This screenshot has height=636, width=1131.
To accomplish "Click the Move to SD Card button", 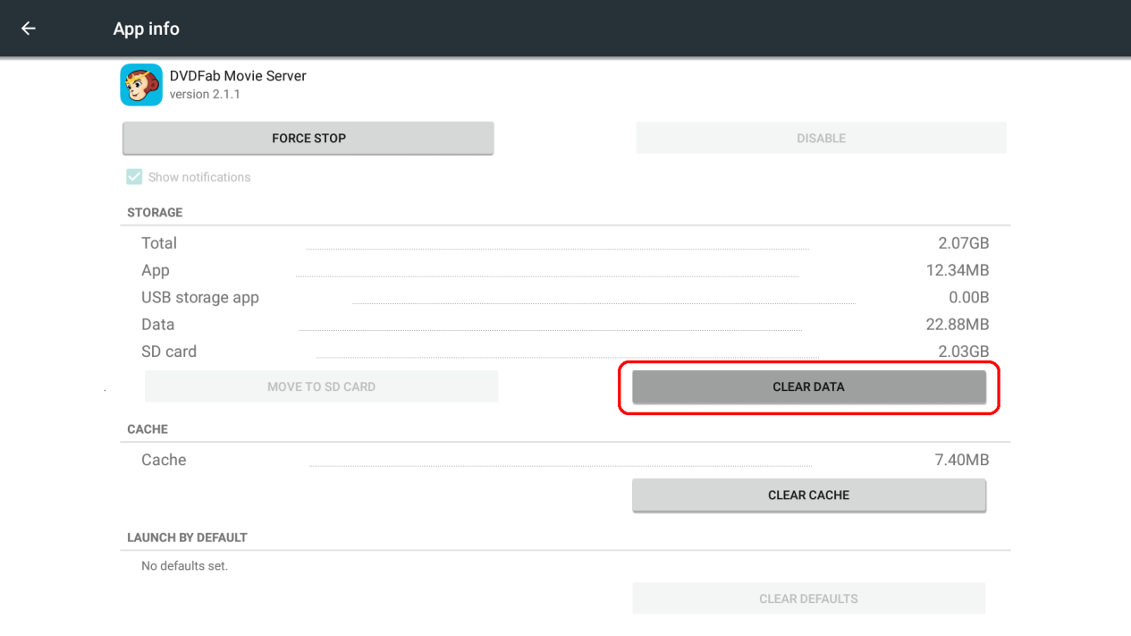I will tap(321, 387).
